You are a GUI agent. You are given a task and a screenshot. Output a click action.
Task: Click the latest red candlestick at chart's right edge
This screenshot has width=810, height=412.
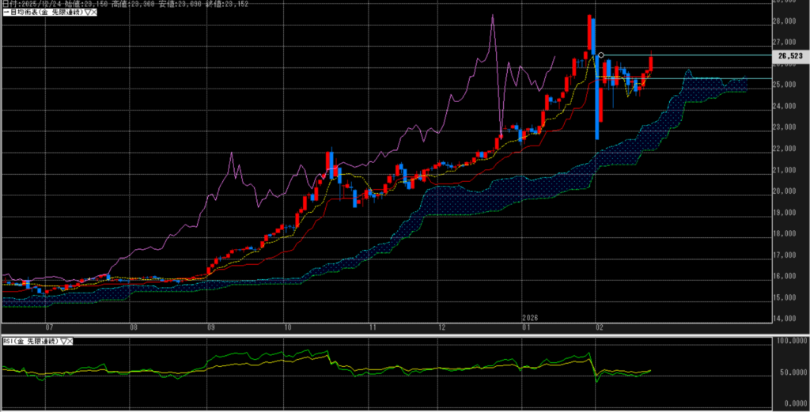pyautogui.click(x=651, y=63)
